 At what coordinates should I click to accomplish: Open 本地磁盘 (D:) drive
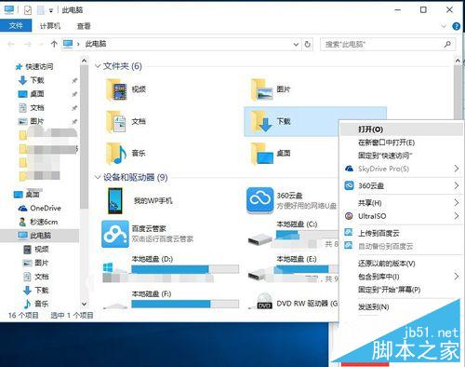[152, 259]
